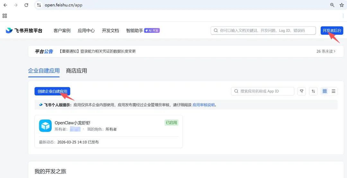Click the sort icon beside app search
The width and height of the screenshot is (347, 178).
313,91
